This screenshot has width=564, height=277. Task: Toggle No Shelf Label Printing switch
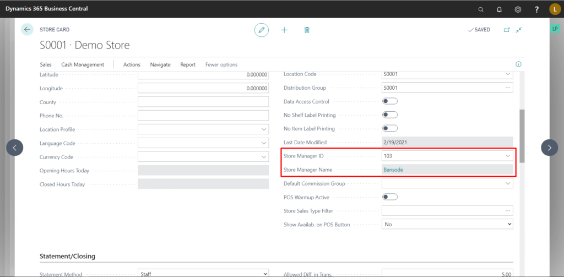tap(389, 115)
